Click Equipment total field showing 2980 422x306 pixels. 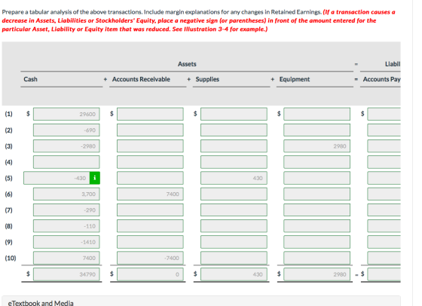click(316, 274)
